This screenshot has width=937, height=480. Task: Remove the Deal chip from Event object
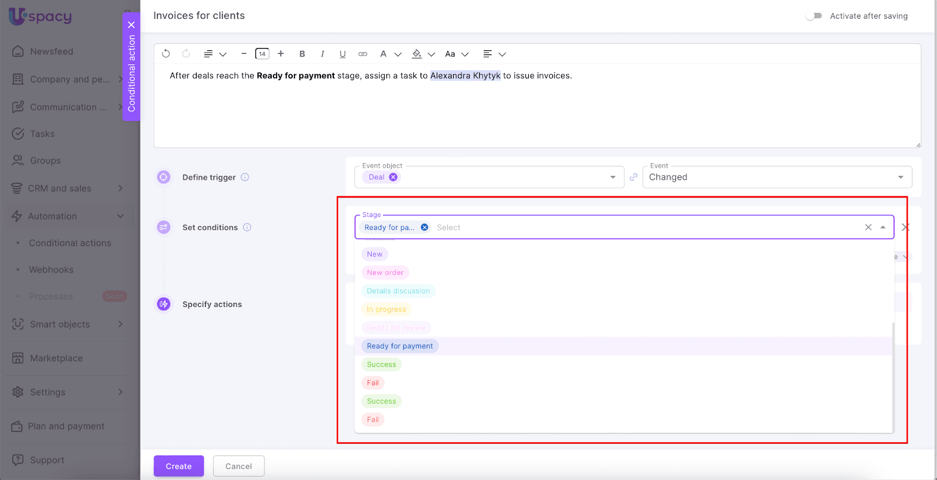(x=394, y=177)
